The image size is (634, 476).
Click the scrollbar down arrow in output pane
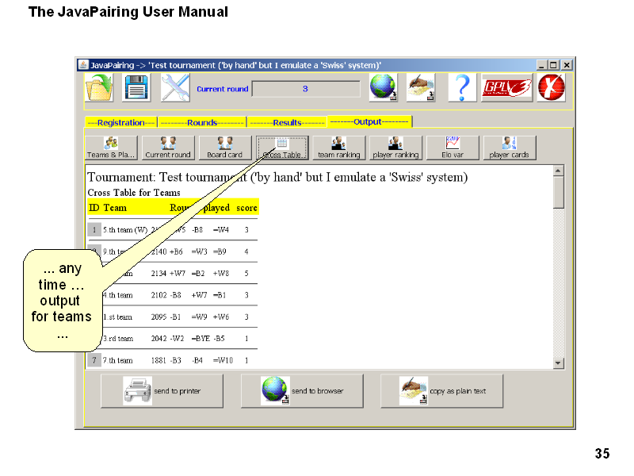[558, 363]
